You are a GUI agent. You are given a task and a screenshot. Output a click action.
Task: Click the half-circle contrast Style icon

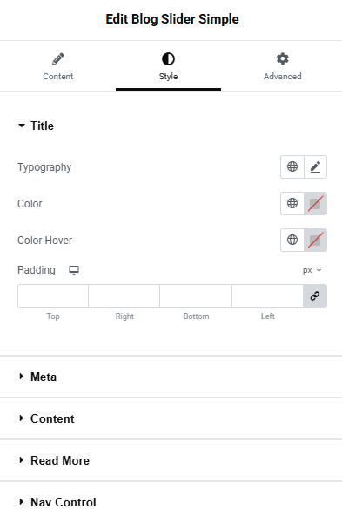pyautogui.click(x=168, y=58)
